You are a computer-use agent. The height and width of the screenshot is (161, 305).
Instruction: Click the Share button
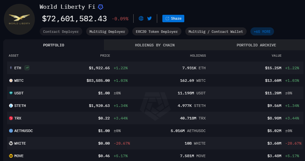173,18
